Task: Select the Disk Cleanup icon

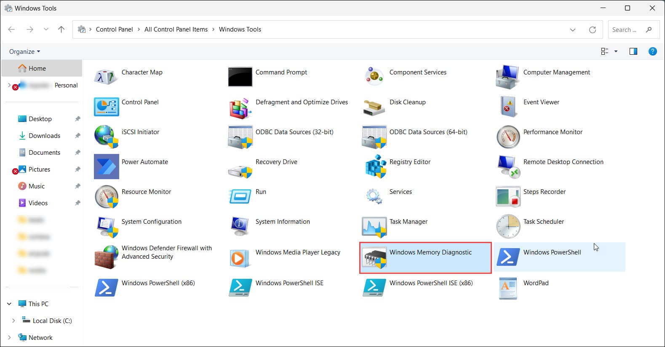Action: (374, 108)
